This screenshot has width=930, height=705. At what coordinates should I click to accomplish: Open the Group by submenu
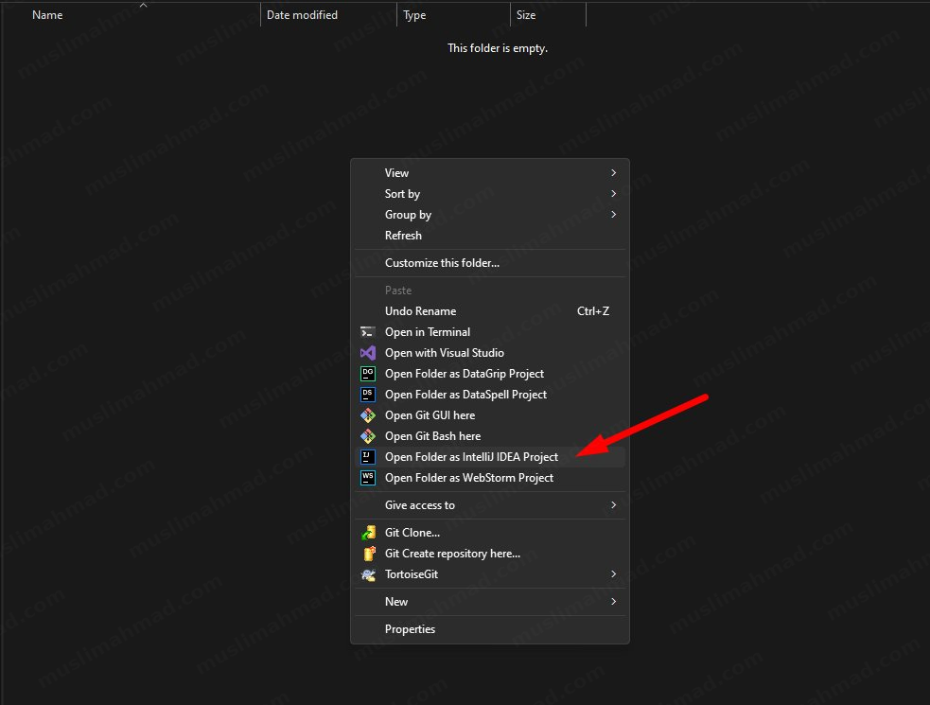[x=613, y=215]
